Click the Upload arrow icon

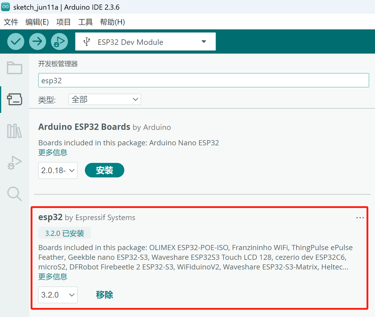click(38, 41)
